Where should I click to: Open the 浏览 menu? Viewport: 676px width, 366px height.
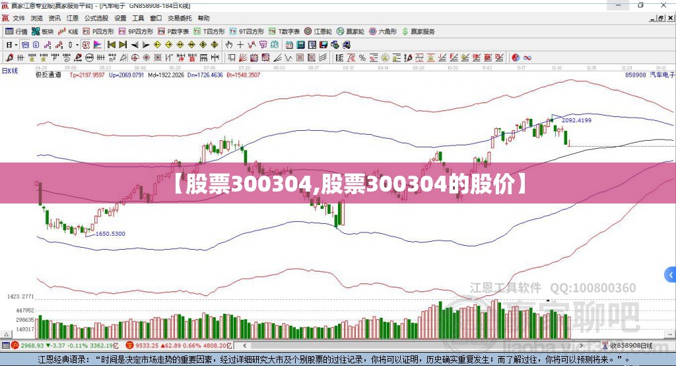point(37,18)
